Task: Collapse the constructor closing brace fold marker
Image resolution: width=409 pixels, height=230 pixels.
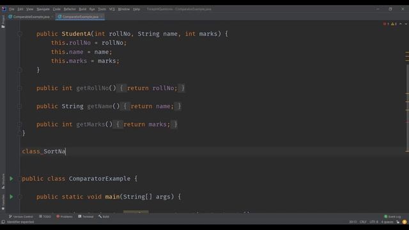Action: (20, 70)
